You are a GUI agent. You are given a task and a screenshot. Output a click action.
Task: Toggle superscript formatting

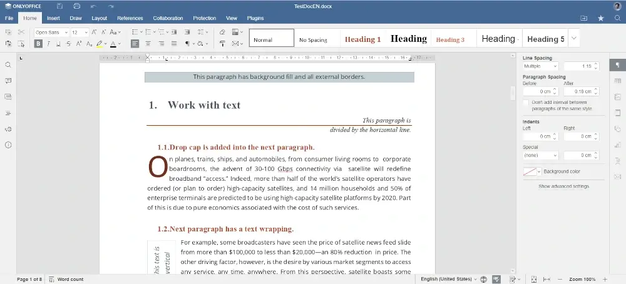(79, 44)
